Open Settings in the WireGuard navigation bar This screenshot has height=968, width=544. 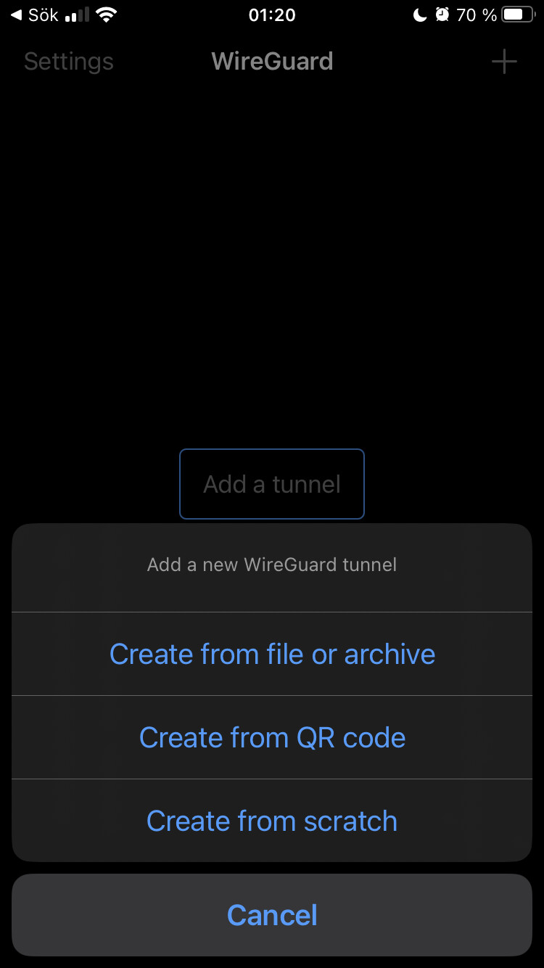(x=69, y=62)
